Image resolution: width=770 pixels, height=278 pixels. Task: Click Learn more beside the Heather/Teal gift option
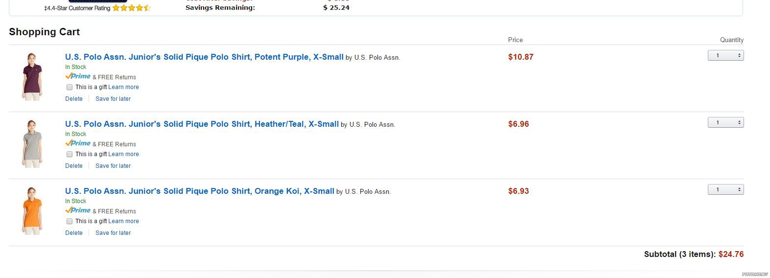(123, 154)
